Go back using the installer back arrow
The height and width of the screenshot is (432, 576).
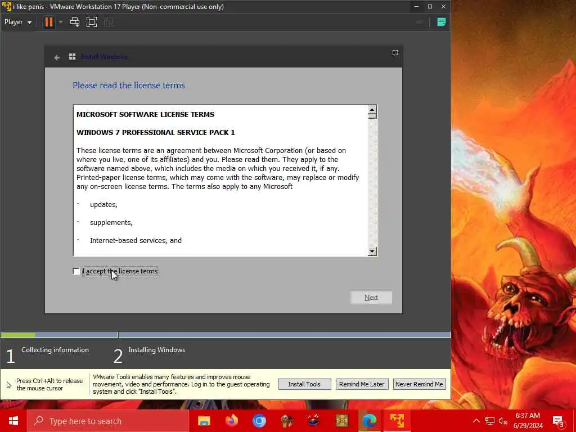57,57
